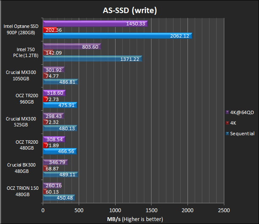Click the '4K@64QD' legend label

[x=242, y=112]
